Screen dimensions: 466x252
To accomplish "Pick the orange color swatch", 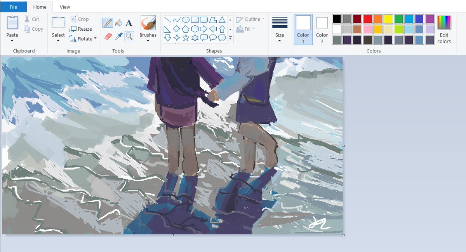I will pos(378,19).
